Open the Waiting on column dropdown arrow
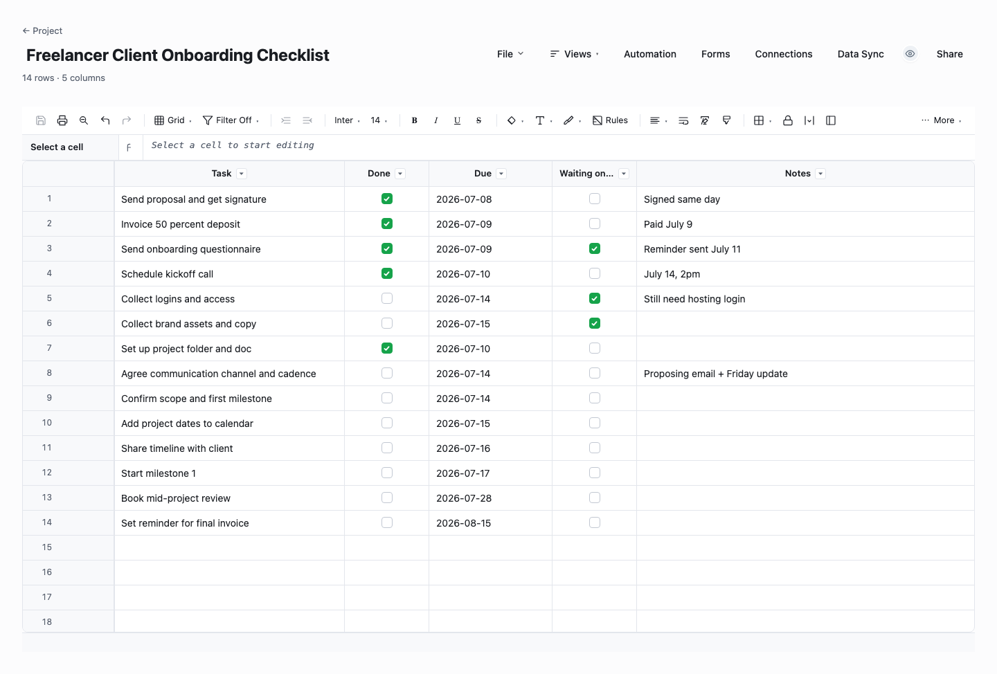997x674 pixels. coord(624,174)
